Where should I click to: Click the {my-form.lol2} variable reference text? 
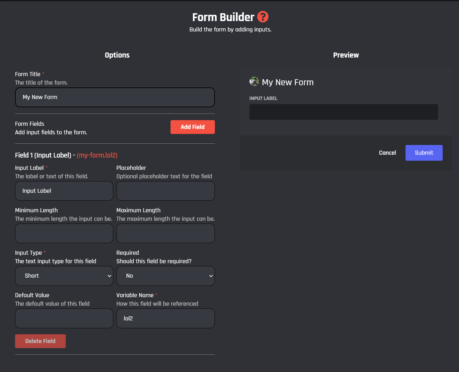point(97,155)
